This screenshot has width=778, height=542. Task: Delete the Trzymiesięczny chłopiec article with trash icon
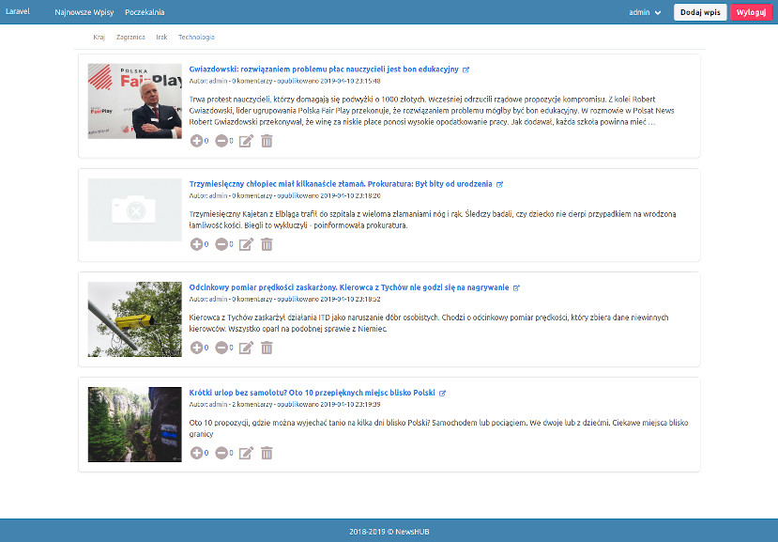pos(267,244)
